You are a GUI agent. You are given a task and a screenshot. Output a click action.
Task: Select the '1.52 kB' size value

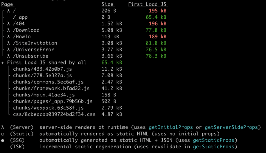click(112, 24)
